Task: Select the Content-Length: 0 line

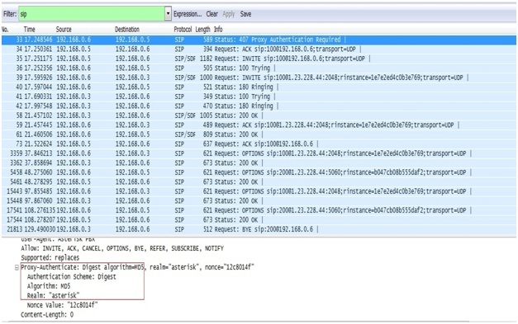Action: pos(47,315)
